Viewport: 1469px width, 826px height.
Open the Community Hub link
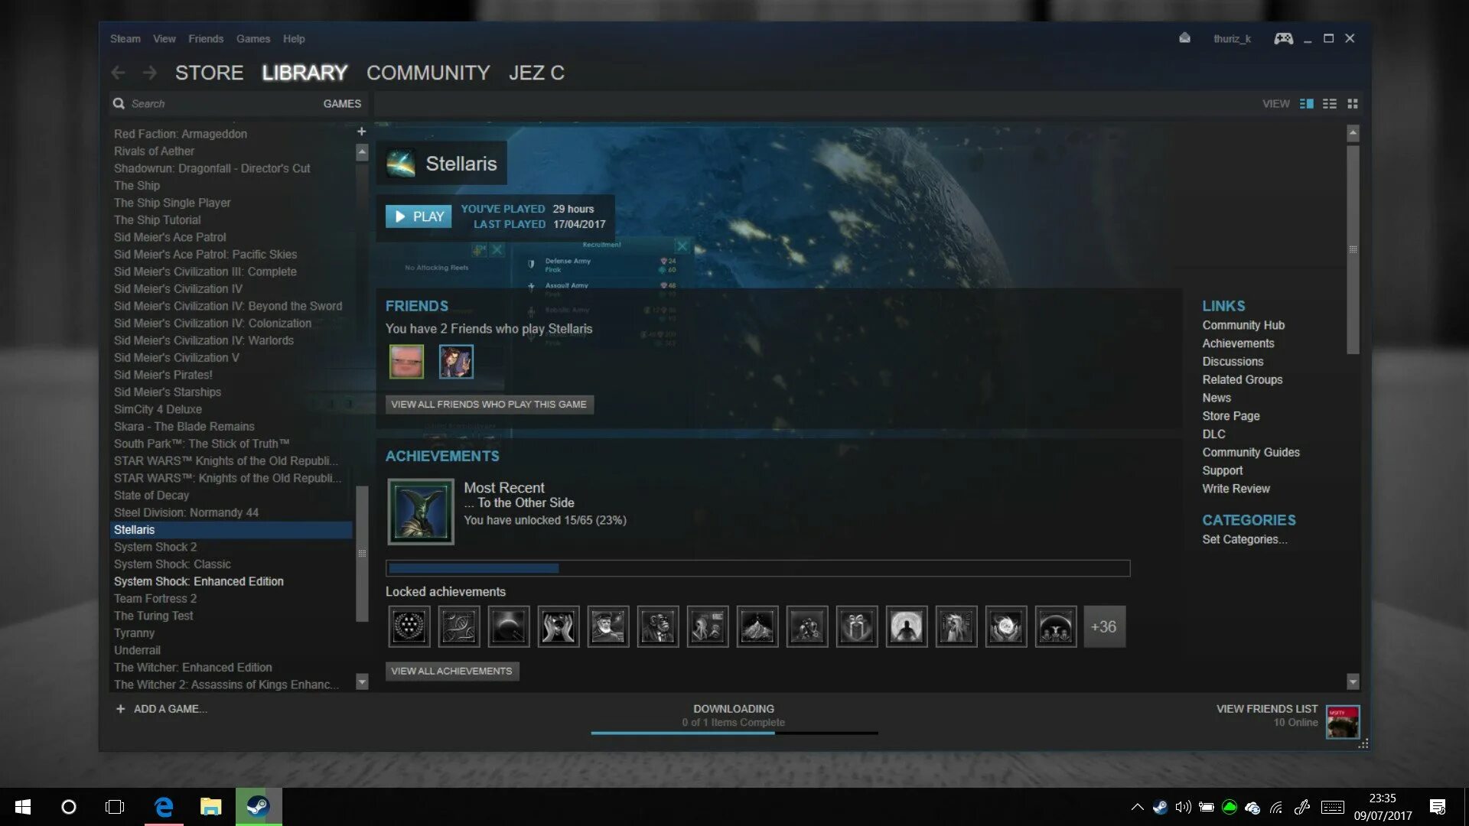1243,325
